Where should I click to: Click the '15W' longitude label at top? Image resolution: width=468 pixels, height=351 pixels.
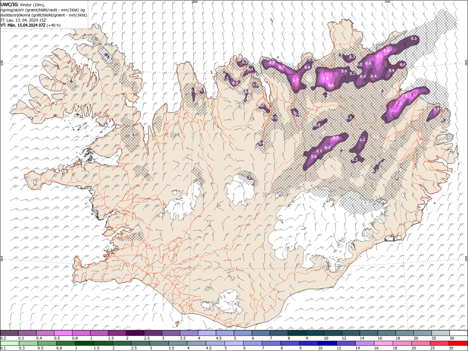pos(387,2)
